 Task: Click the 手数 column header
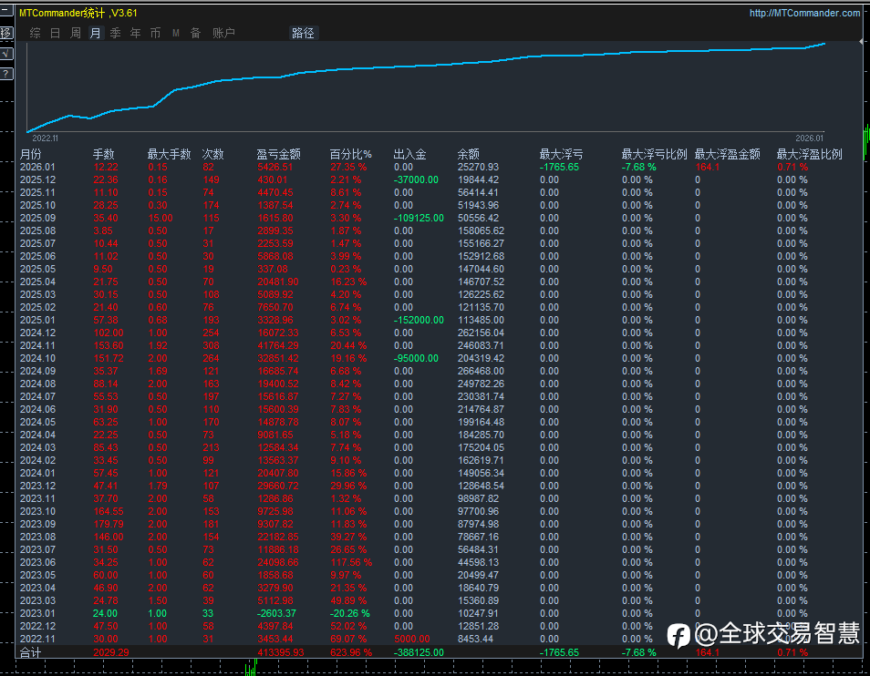point(103,154)
